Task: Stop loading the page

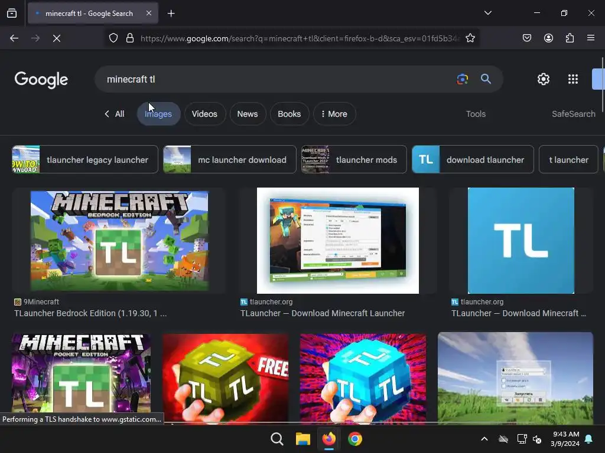Action: (57, 38)
